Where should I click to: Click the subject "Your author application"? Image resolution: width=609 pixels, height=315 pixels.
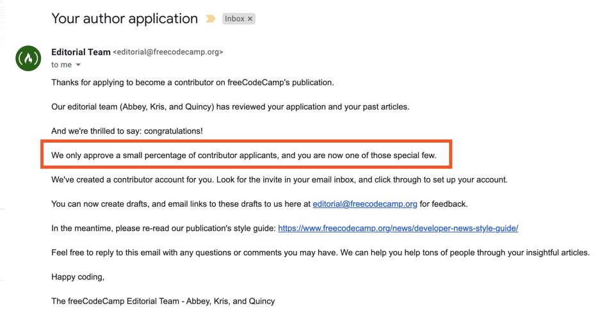pos(124,19)
